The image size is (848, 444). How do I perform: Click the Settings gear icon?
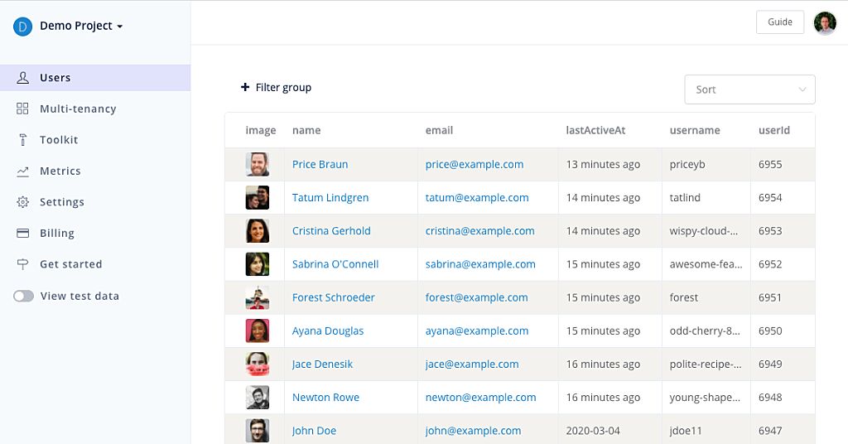click(x=22, y=202)
